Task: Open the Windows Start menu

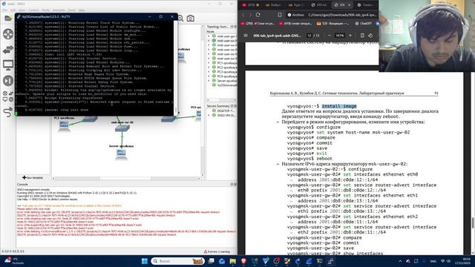Action: pyautogui.click(x=145, y=261)
